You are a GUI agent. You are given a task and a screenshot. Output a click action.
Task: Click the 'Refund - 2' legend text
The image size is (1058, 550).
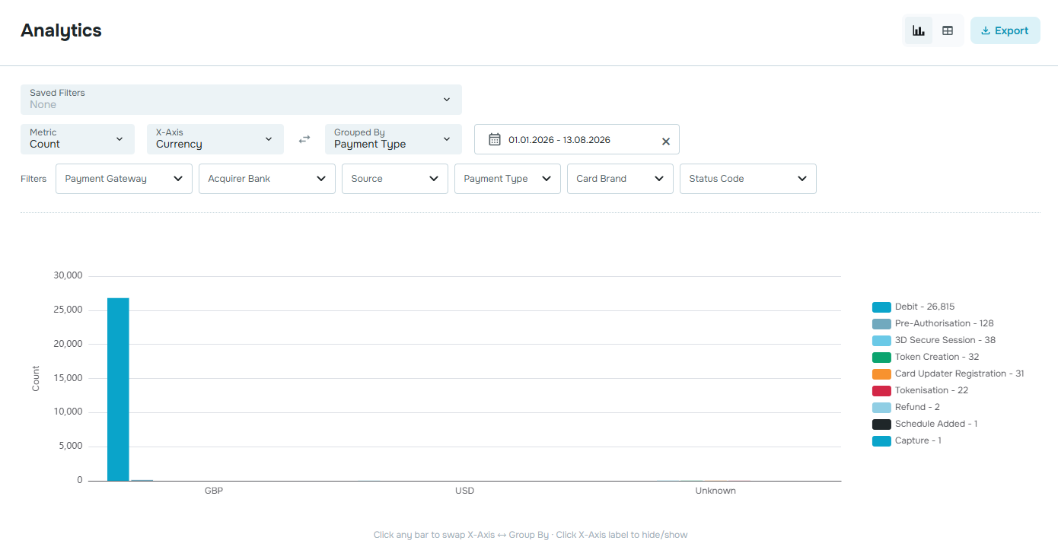tap(917, 407)
